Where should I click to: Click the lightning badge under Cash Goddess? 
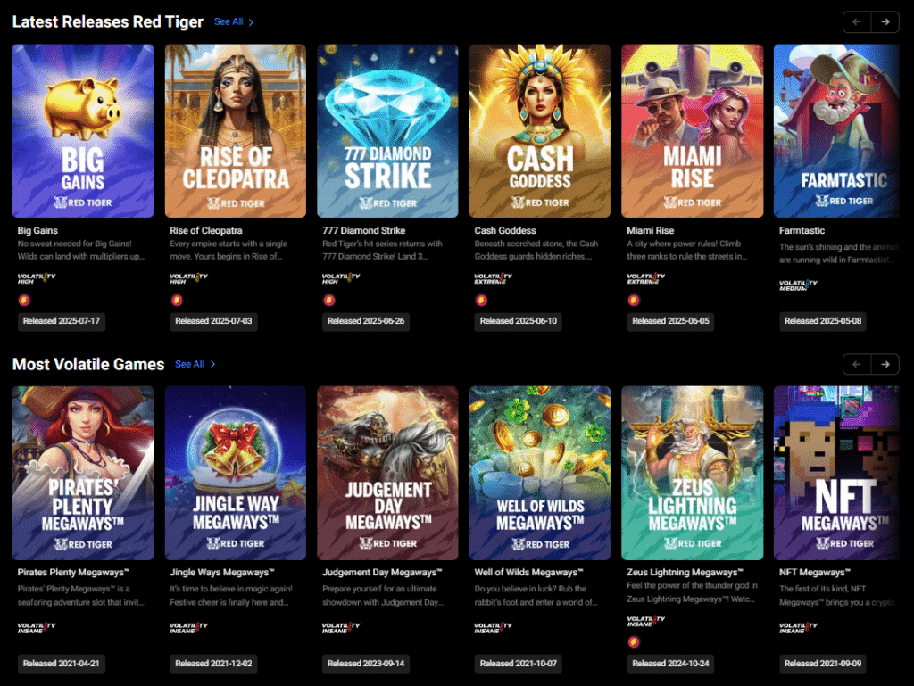click(480, 300)
